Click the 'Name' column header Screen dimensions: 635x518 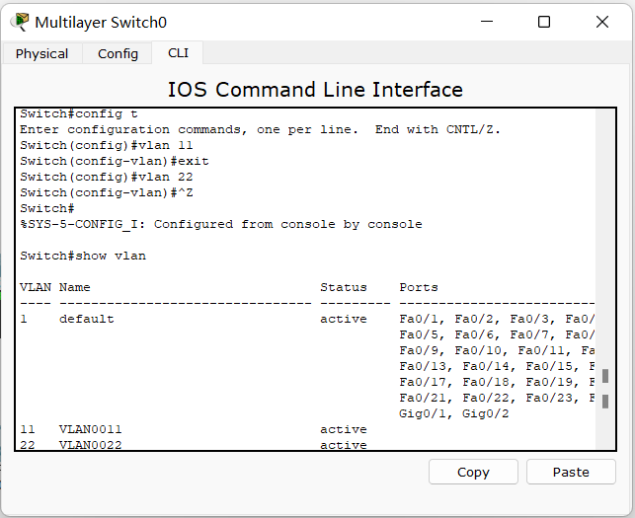click(75, 287)
